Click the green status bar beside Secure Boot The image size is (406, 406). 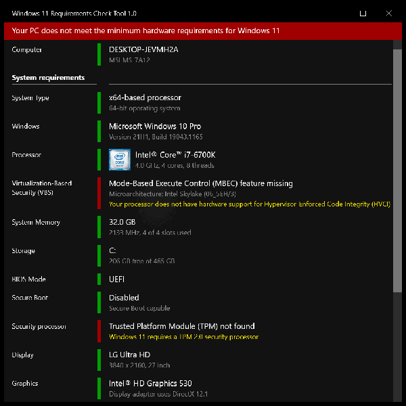coord(99,302)
